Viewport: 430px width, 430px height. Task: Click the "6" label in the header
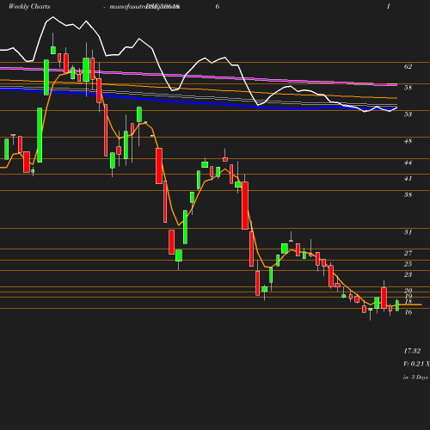(218, 6)
